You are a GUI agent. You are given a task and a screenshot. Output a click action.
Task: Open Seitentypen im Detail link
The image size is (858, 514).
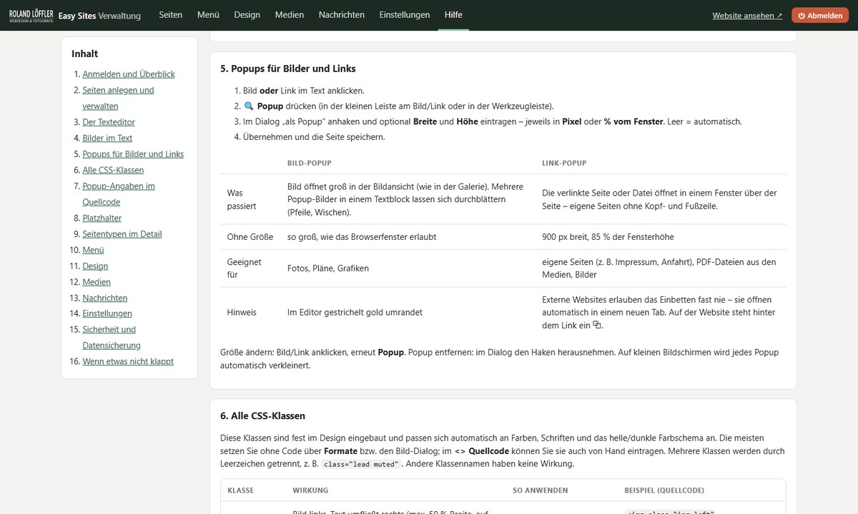122,234
